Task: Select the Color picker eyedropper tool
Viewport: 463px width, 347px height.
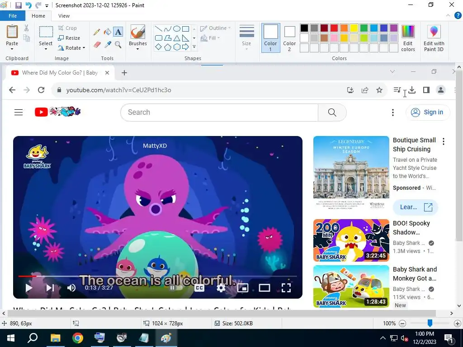Action: (108, 45)
